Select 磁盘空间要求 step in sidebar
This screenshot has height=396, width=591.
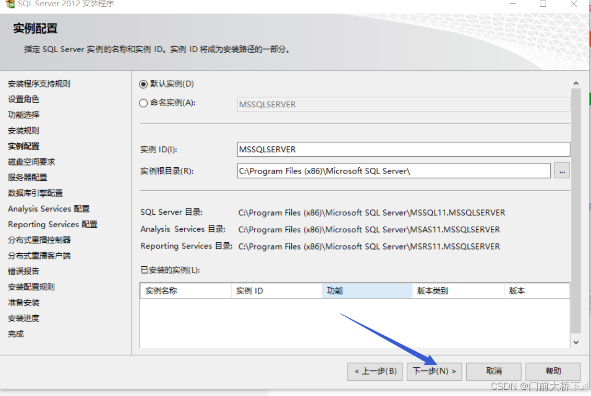31,162
